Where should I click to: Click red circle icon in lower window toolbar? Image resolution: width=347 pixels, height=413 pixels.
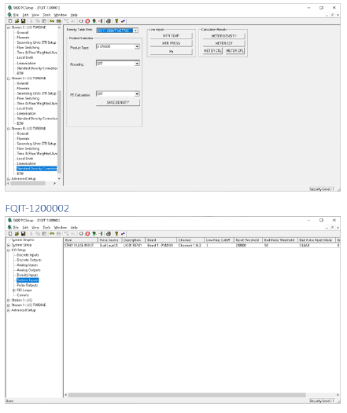[x=87, y=234]
